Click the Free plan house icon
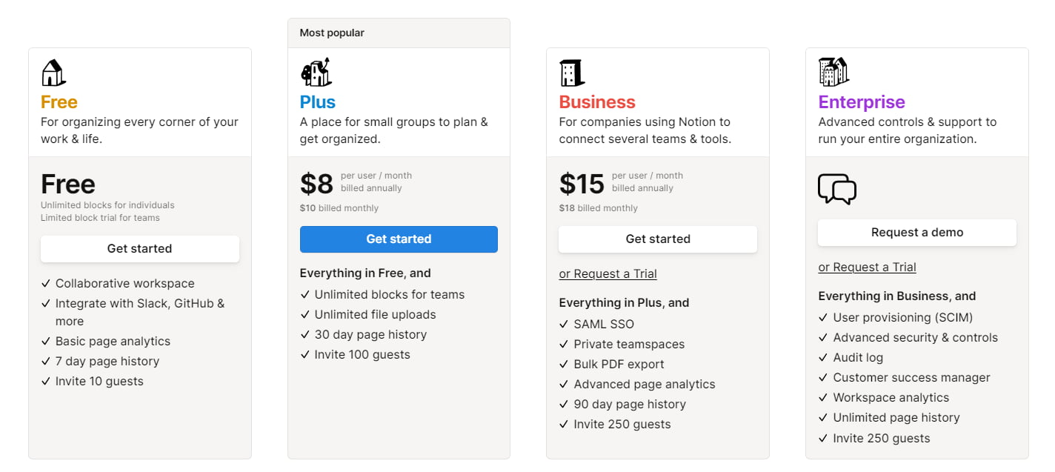 tap(53, 73)
